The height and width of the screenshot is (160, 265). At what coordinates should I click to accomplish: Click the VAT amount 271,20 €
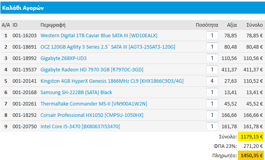coord(253,146)
